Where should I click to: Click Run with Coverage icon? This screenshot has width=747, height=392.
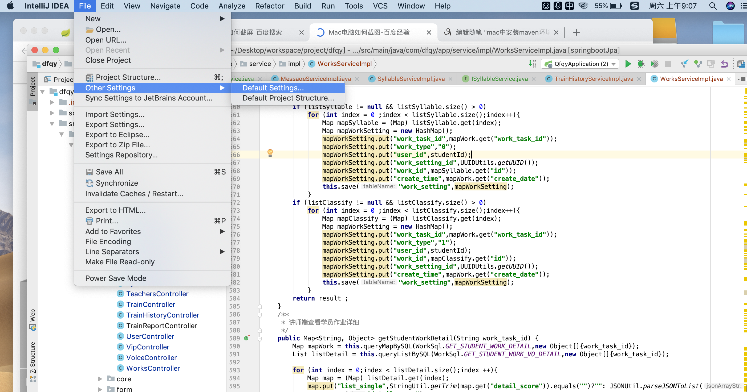pyautogui.click(x=655, y=64)
